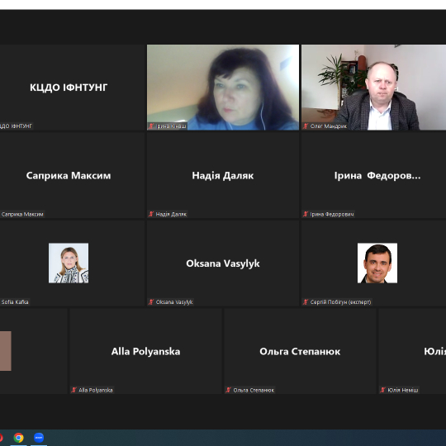446x446 pixels.
Task: Click muted mic icon by Сергій Побігун
Action: pos(306,301)
